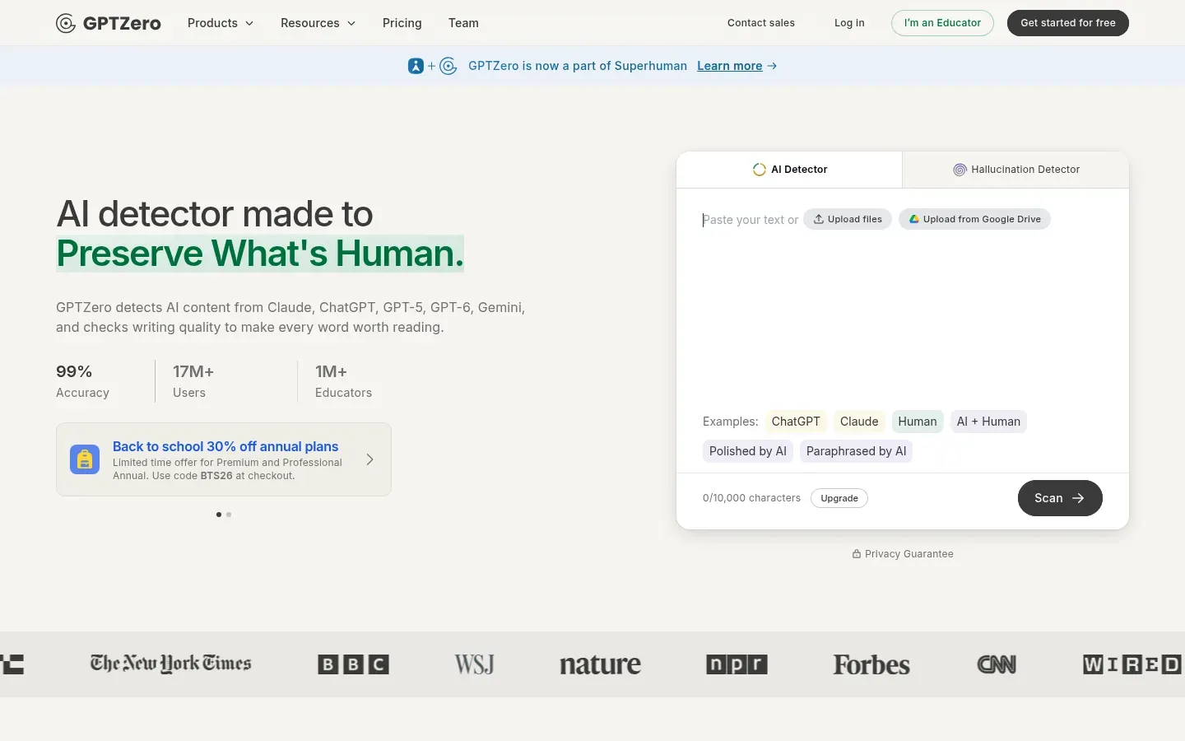
Task: Click Contact sales
Action: pos(761,23)
